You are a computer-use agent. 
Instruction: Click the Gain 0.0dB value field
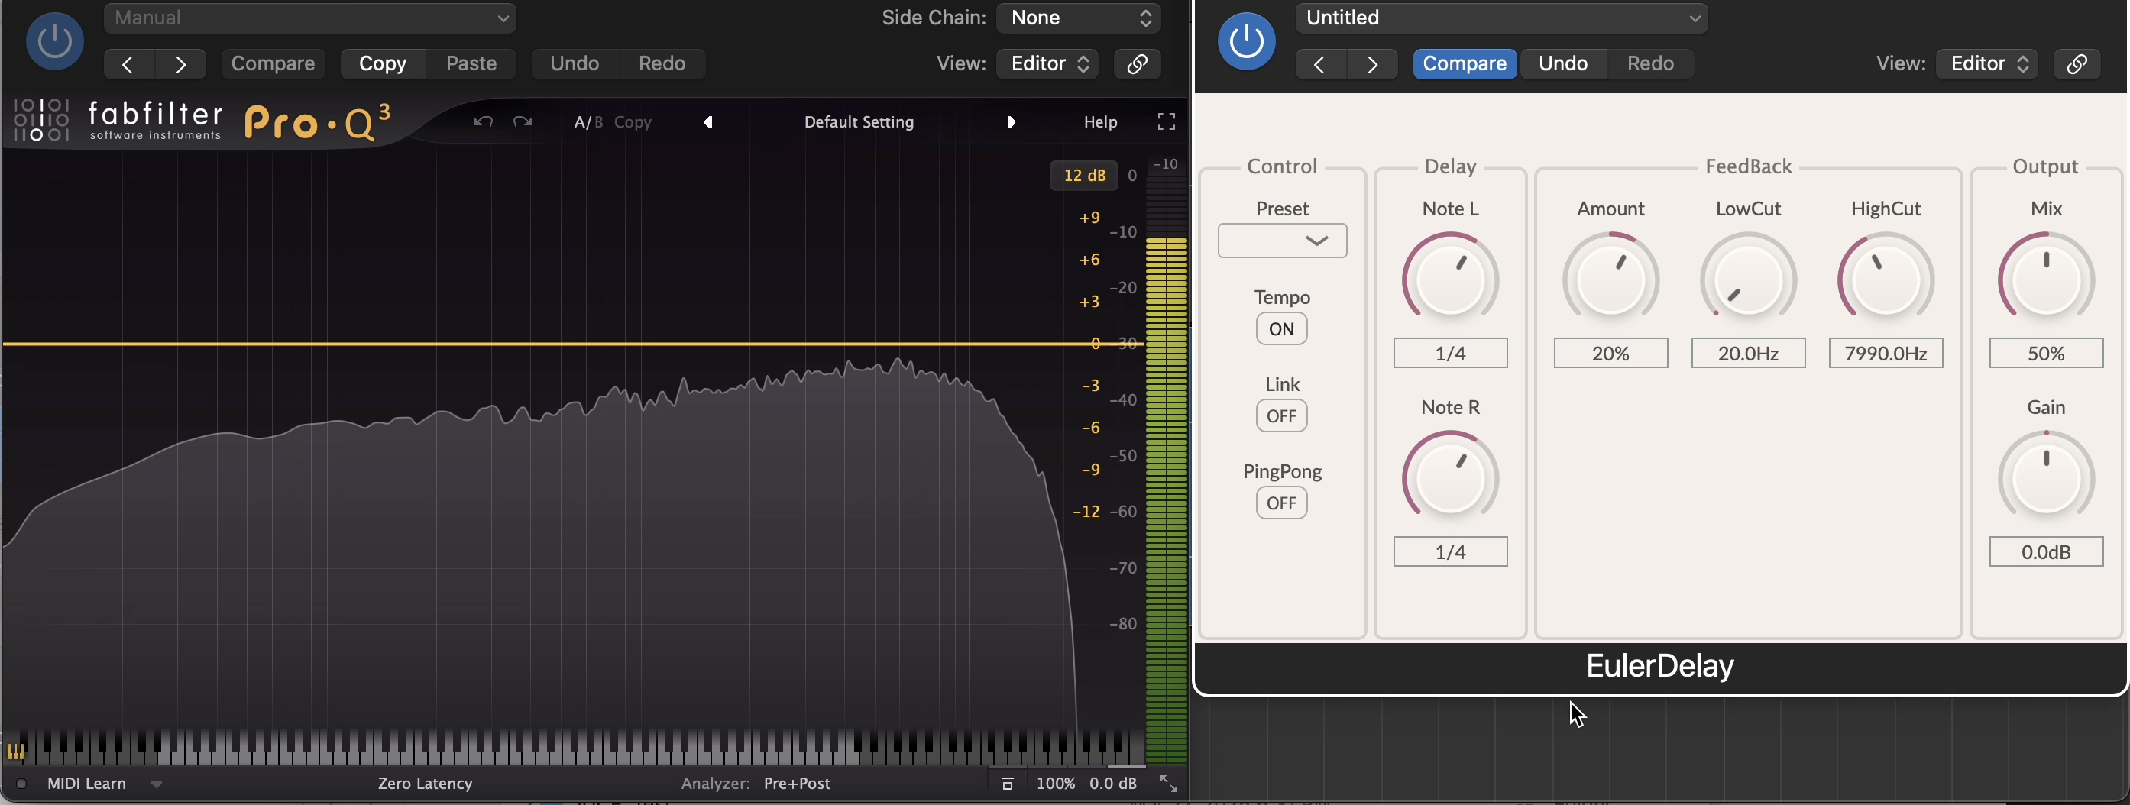pos(2046,552)
